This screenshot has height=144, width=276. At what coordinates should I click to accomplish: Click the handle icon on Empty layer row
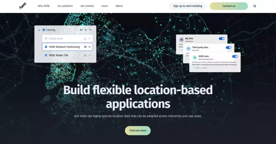pyautogui.click(x=89, y=38)
